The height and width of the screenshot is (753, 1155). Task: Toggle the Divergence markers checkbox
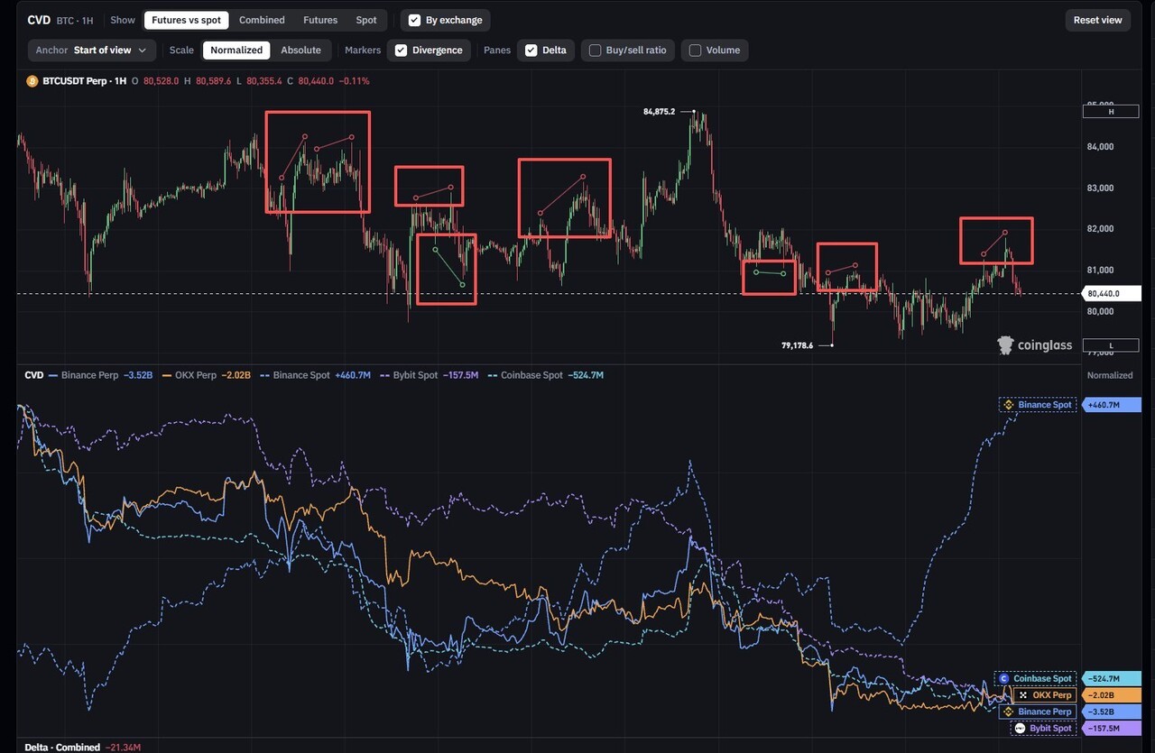[429, 51]
